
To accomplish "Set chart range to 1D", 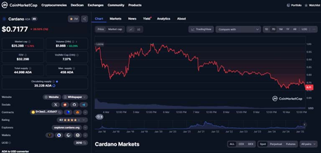I will point(266,29).
